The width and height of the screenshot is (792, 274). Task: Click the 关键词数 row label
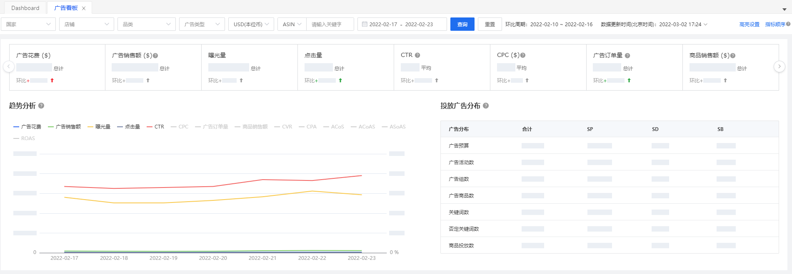(x=459, y=212)
